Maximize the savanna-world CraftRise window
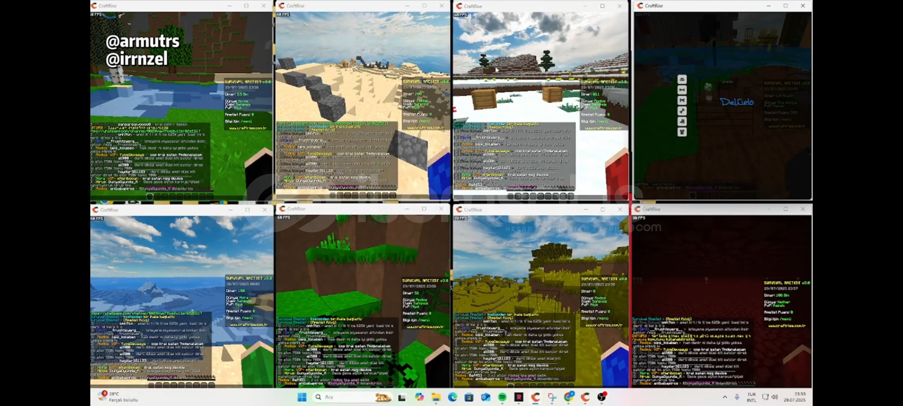The image size is (903, 406). (602, 209)
